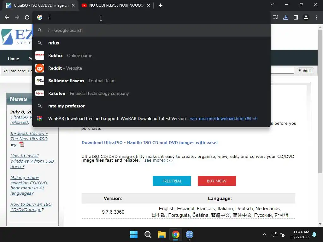Reload the current page

click(x=27, y=17)
